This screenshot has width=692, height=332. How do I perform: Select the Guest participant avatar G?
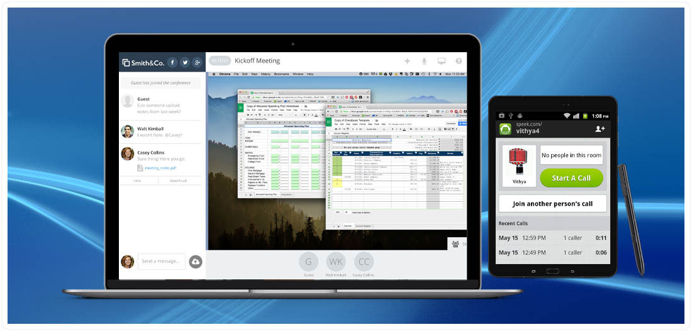click(308, 262)
